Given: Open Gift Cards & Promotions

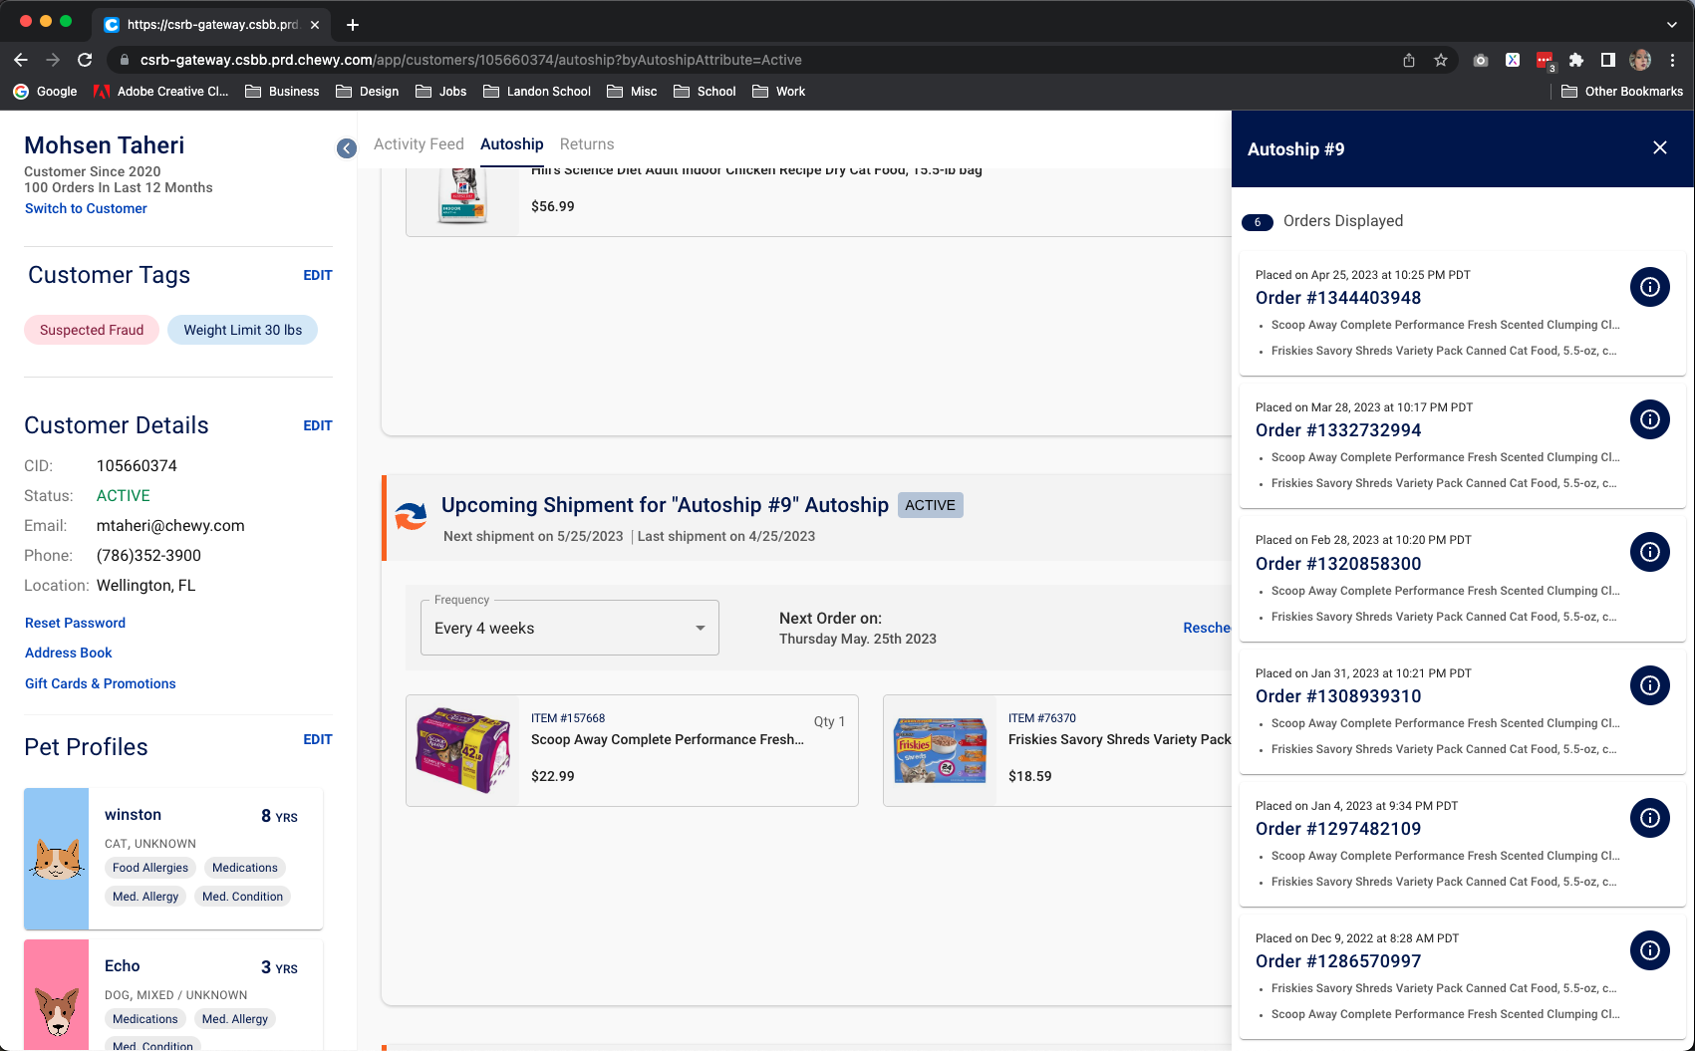Looking at the screenshot, I should [101, 683].
